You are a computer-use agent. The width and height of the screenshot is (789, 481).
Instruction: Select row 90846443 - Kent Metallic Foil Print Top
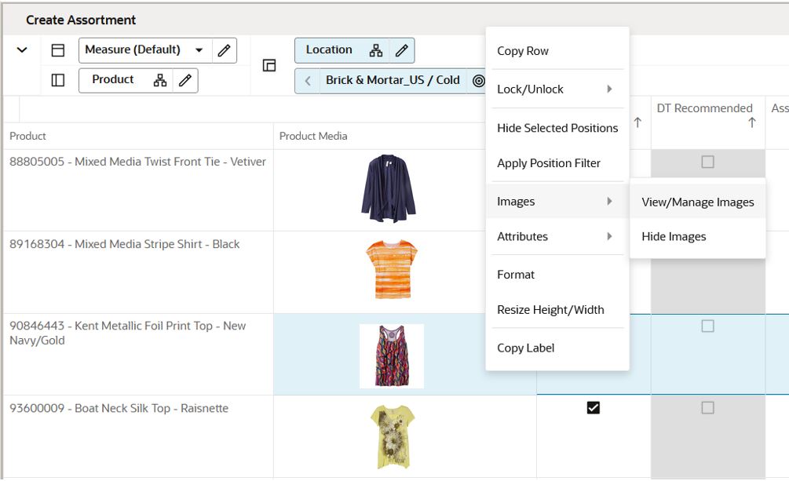pos(127,333)
